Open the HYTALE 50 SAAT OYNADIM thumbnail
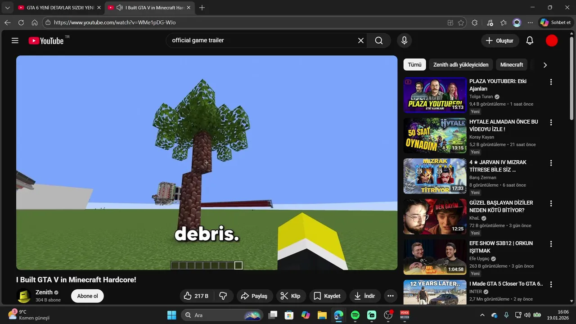This screenshot has height=324, width=576. [x=435, y=135]
